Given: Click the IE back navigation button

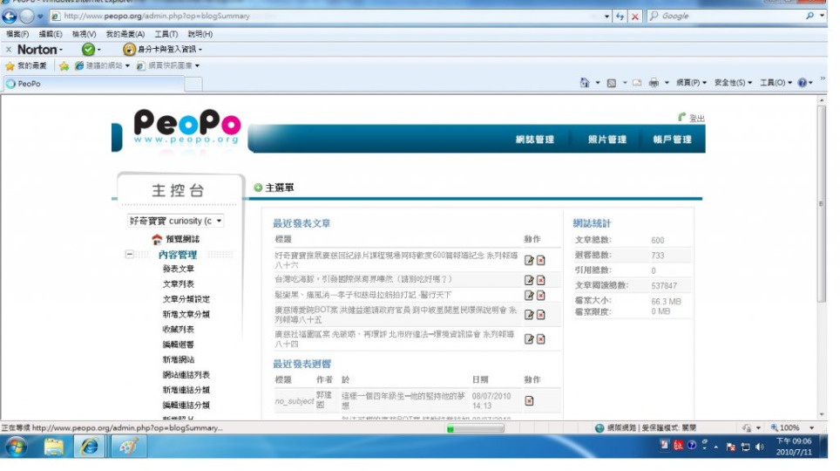Looking at the screenshot, I should (x=10, y=16).
